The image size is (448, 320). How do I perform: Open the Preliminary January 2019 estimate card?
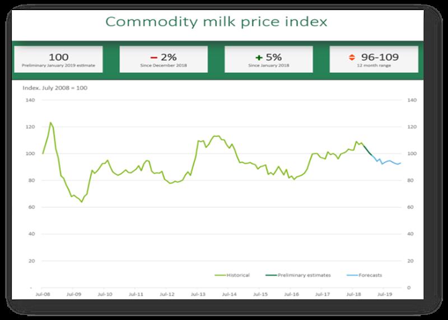click(58, 59)
